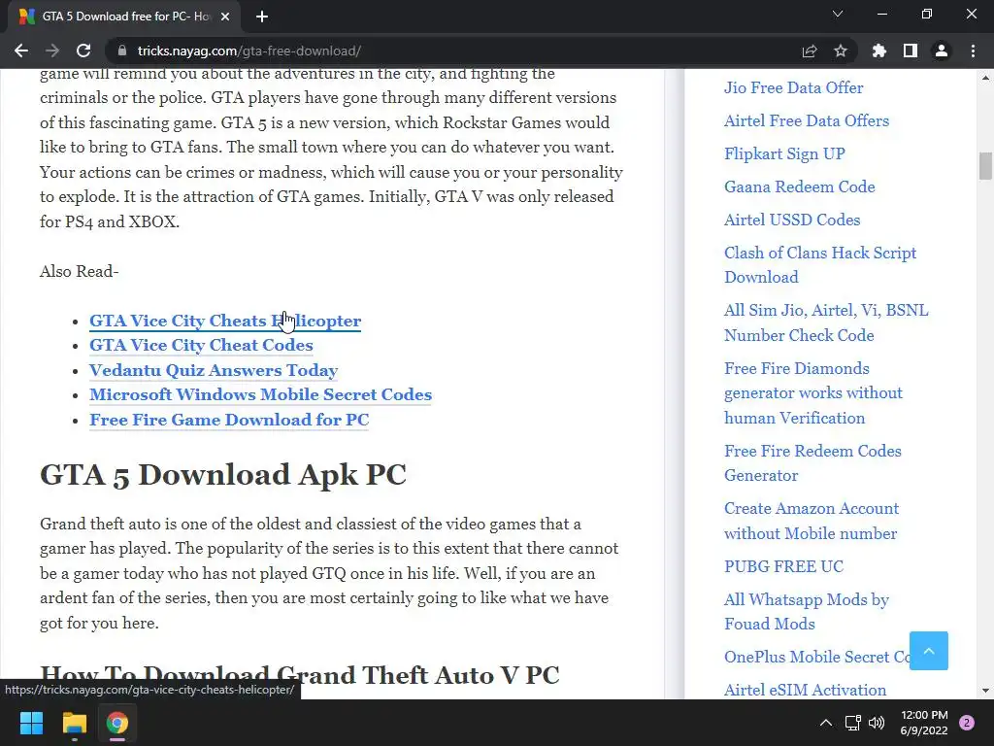Image resolution: width=994 pixels, height=746 pixels.
Task: View site information lock icon
Action: (122, 51)
